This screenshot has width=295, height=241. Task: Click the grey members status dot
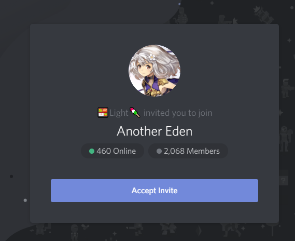coord(159,151)
